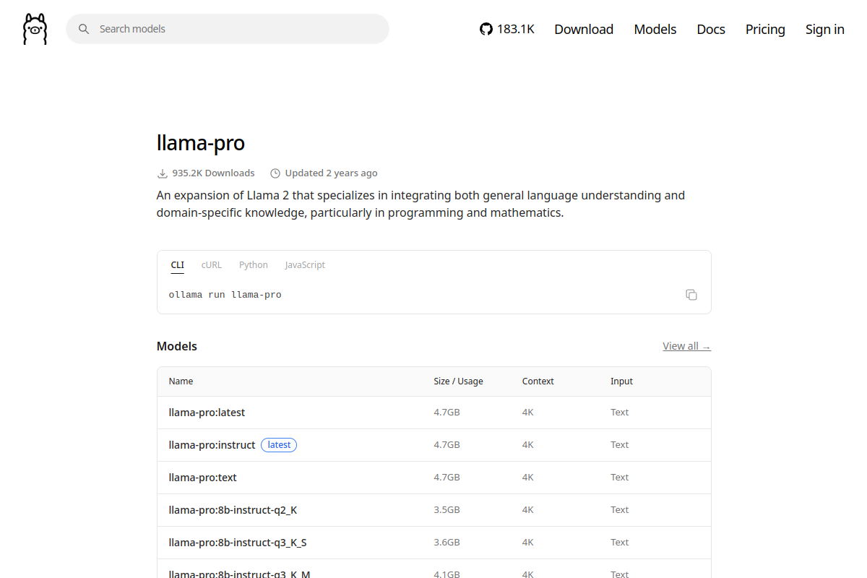Click 4.7GB size in llama-pro:text row
The height and width of the screenshot is (578, 867).
pos(447,478)
